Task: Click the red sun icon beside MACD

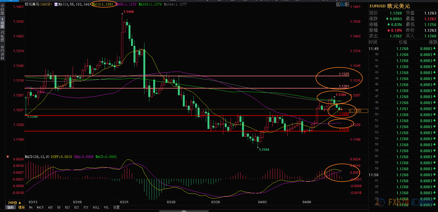Action: [x=8, y=157]
